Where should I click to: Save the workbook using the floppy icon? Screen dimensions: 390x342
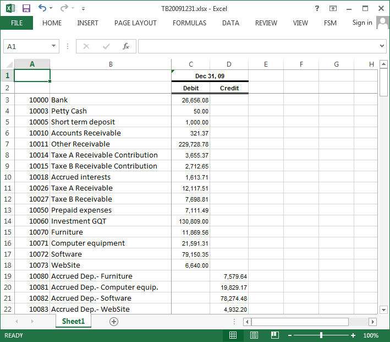coord(26,8)
